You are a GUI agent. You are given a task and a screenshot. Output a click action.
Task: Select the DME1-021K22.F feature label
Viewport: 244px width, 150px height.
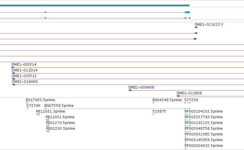coord(209,25)
